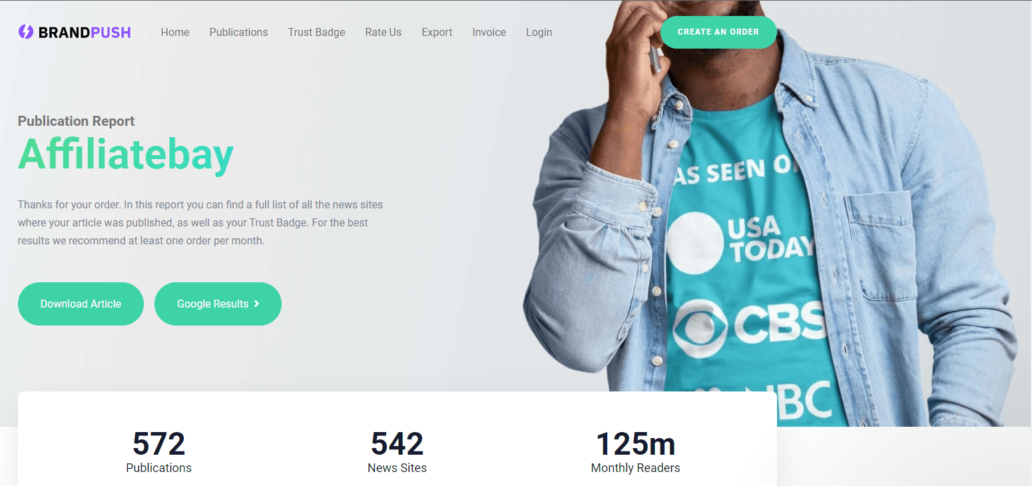Image resolution: width=1032 pixels, height=486 pixels.
Task: Click the BRANDPUSH wordmark text
Action: pyautogui.click(x=85, y=32)
